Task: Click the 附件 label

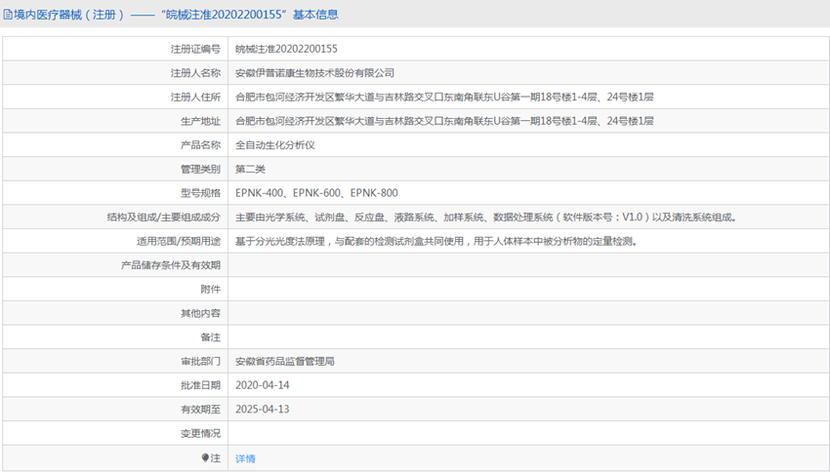Action: pyautogui.click(x=211, y=289)
